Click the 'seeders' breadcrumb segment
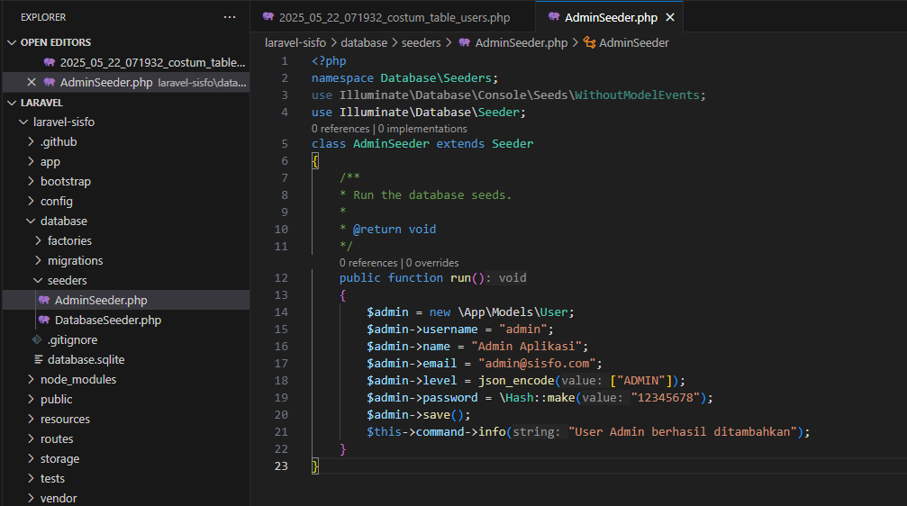 [x=421, y=42]
